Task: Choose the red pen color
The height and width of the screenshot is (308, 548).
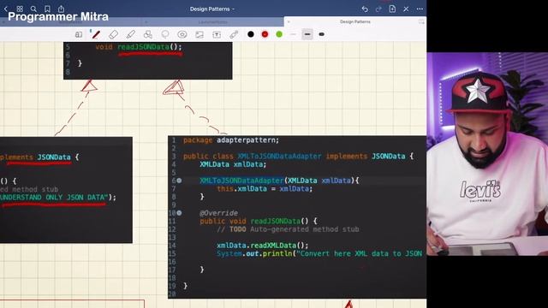Action: [265, 34]
